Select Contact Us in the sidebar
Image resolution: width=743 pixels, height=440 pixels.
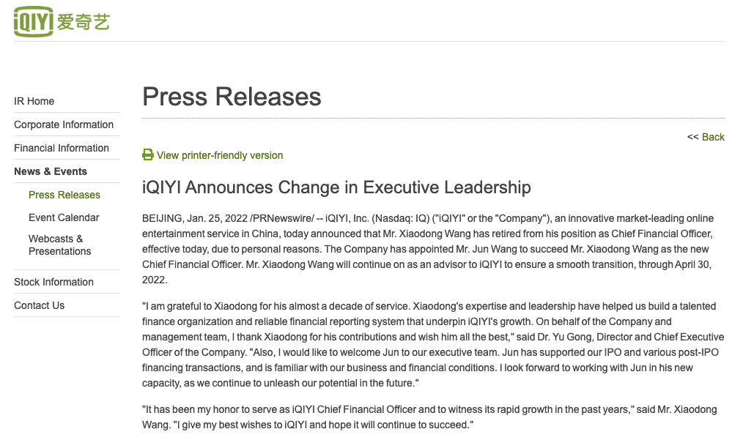(x=40, y=305)
